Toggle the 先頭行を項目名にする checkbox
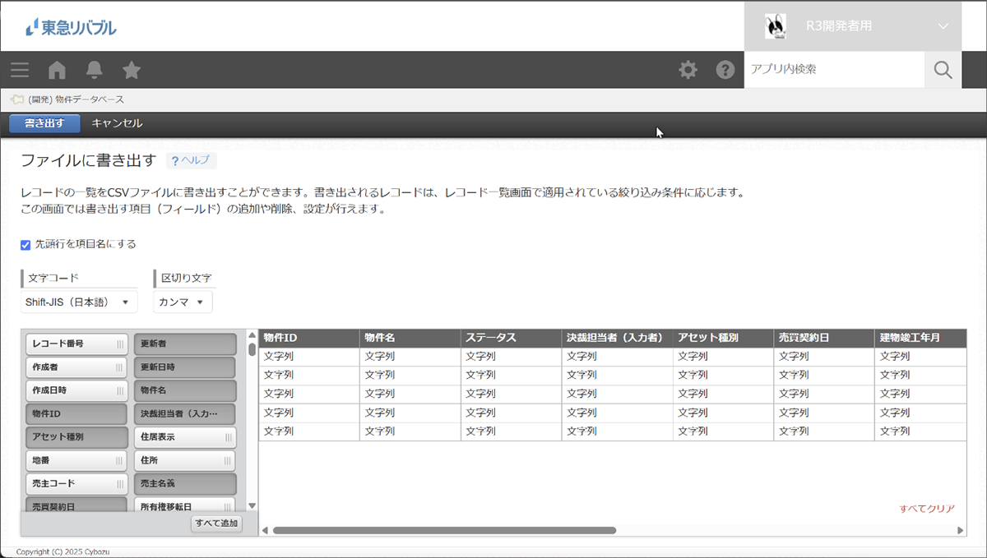 25,245
